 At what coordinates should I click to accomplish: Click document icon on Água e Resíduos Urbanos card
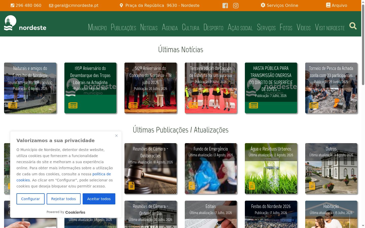pyautogui.click(x=252, y=186)
